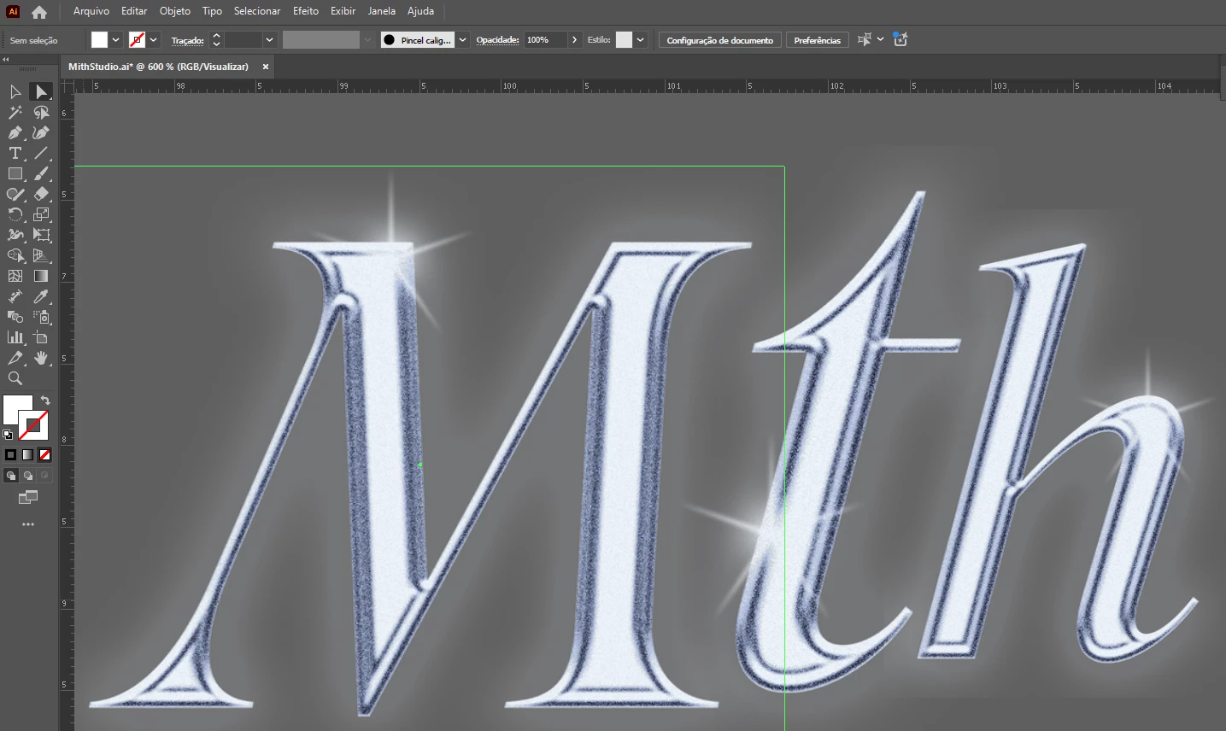This screenshot has height=731, width=1226.
Task: Select the Symbol Sprayer tool
Action: (x=41, y=317)
